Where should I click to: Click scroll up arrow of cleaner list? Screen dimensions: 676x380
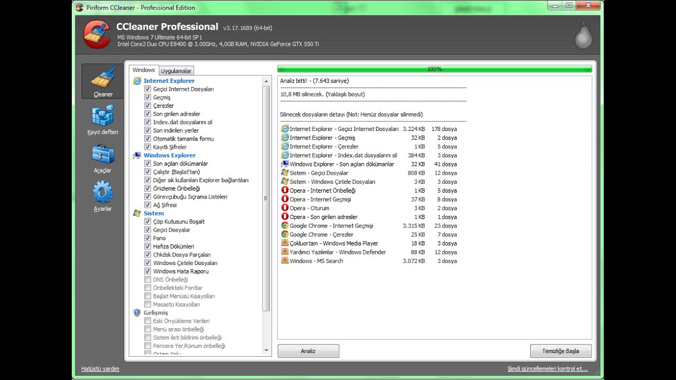pos(267,81)
